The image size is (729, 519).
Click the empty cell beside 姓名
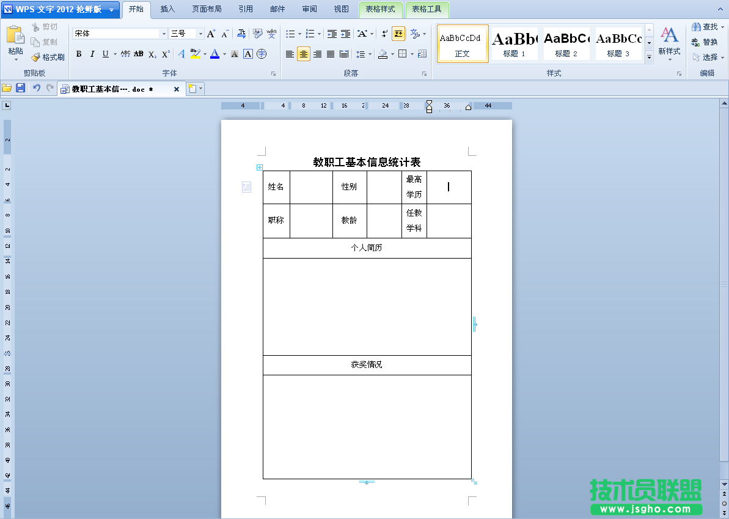[311, 187]
